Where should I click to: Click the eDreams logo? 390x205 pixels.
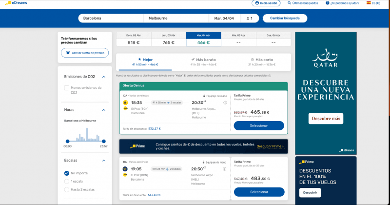[x=16, y=3]
